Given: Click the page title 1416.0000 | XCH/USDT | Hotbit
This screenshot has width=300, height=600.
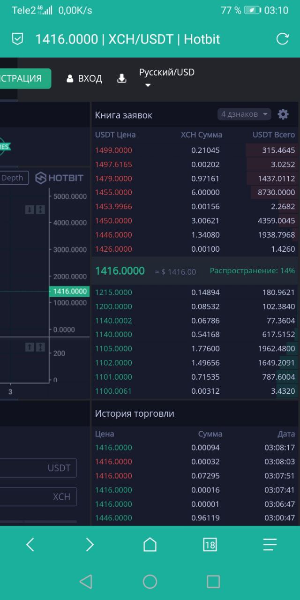Looking at the screenshot, I should coord(127,39).
